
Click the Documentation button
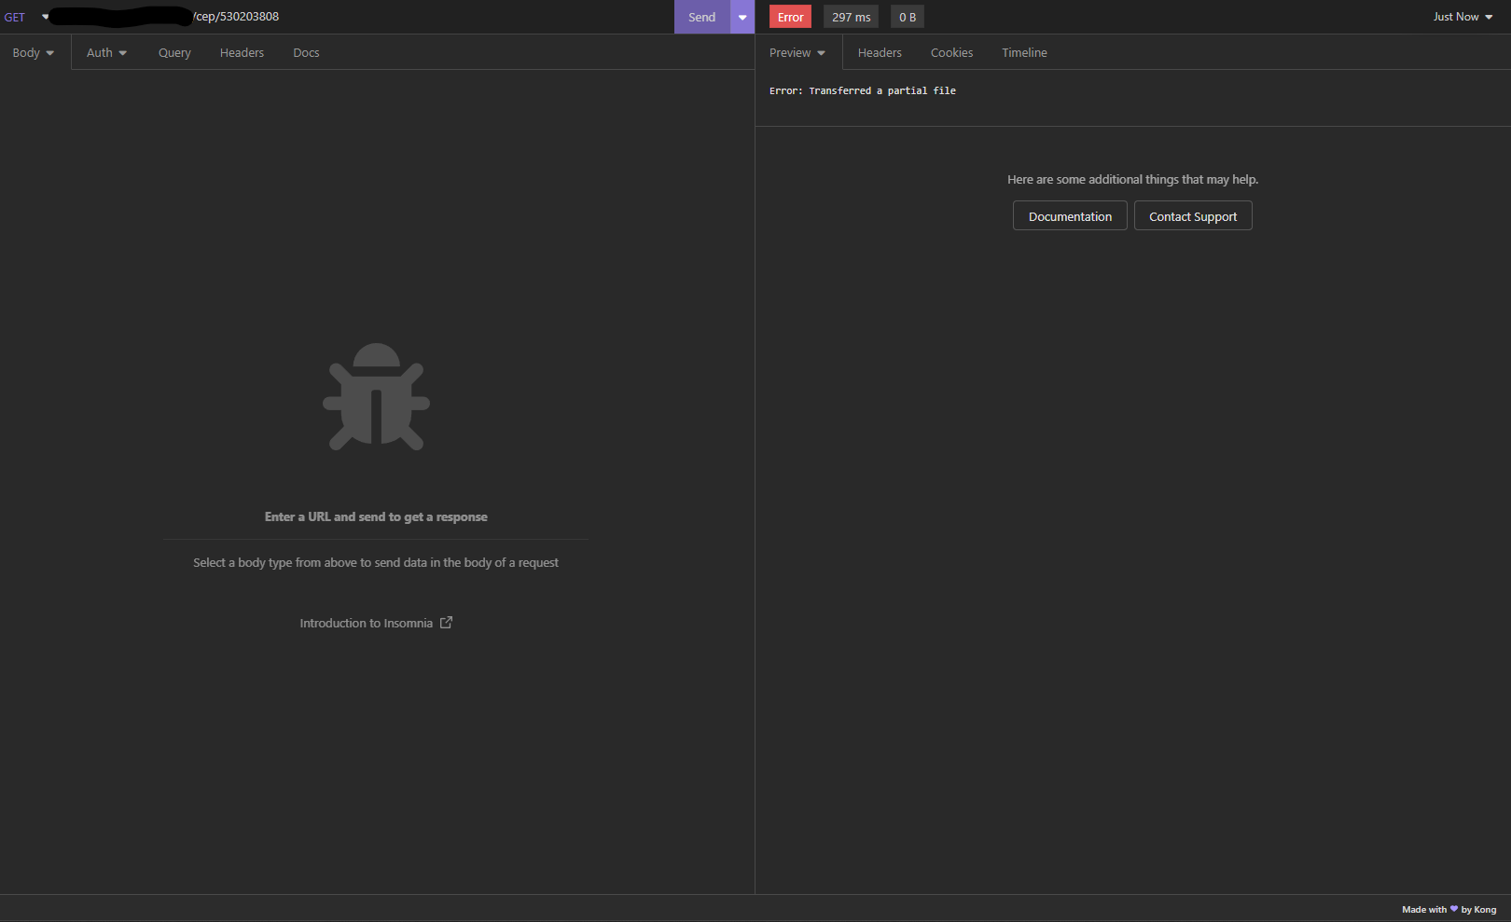[1069, 215]
